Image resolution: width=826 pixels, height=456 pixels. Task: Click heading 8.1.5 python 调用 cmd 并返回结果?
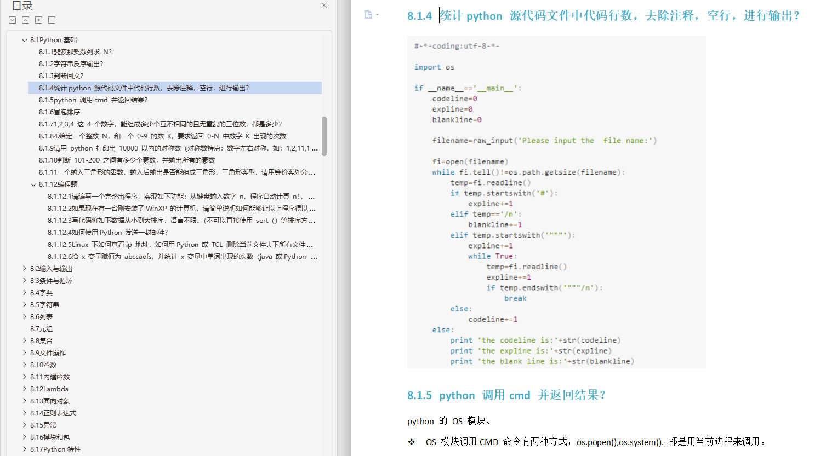tap(506, 395)
